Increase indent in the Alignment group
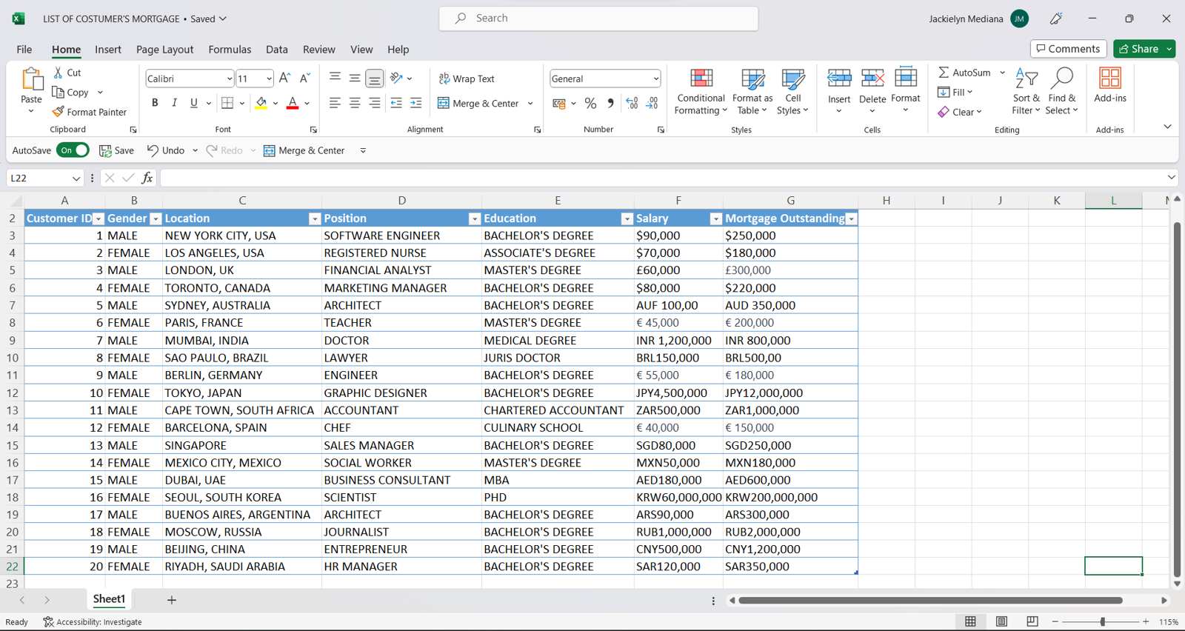 [416, 103]
